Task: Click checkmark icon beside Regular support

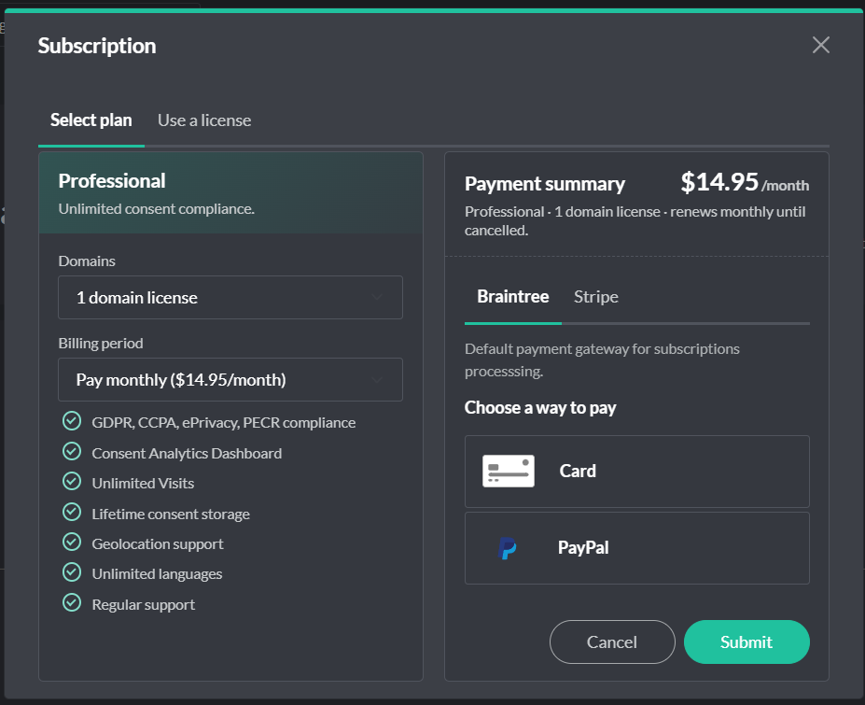Action: [x=72, y=603]
